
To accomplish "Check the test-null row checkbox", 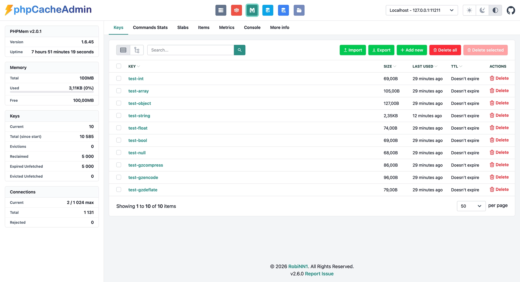I will pyautogui.click(x=119, y=152).
